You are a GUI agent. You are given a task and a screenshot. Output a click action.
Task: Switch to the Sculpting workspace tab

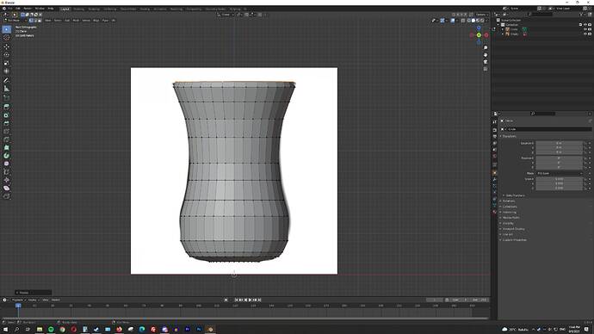94,9
